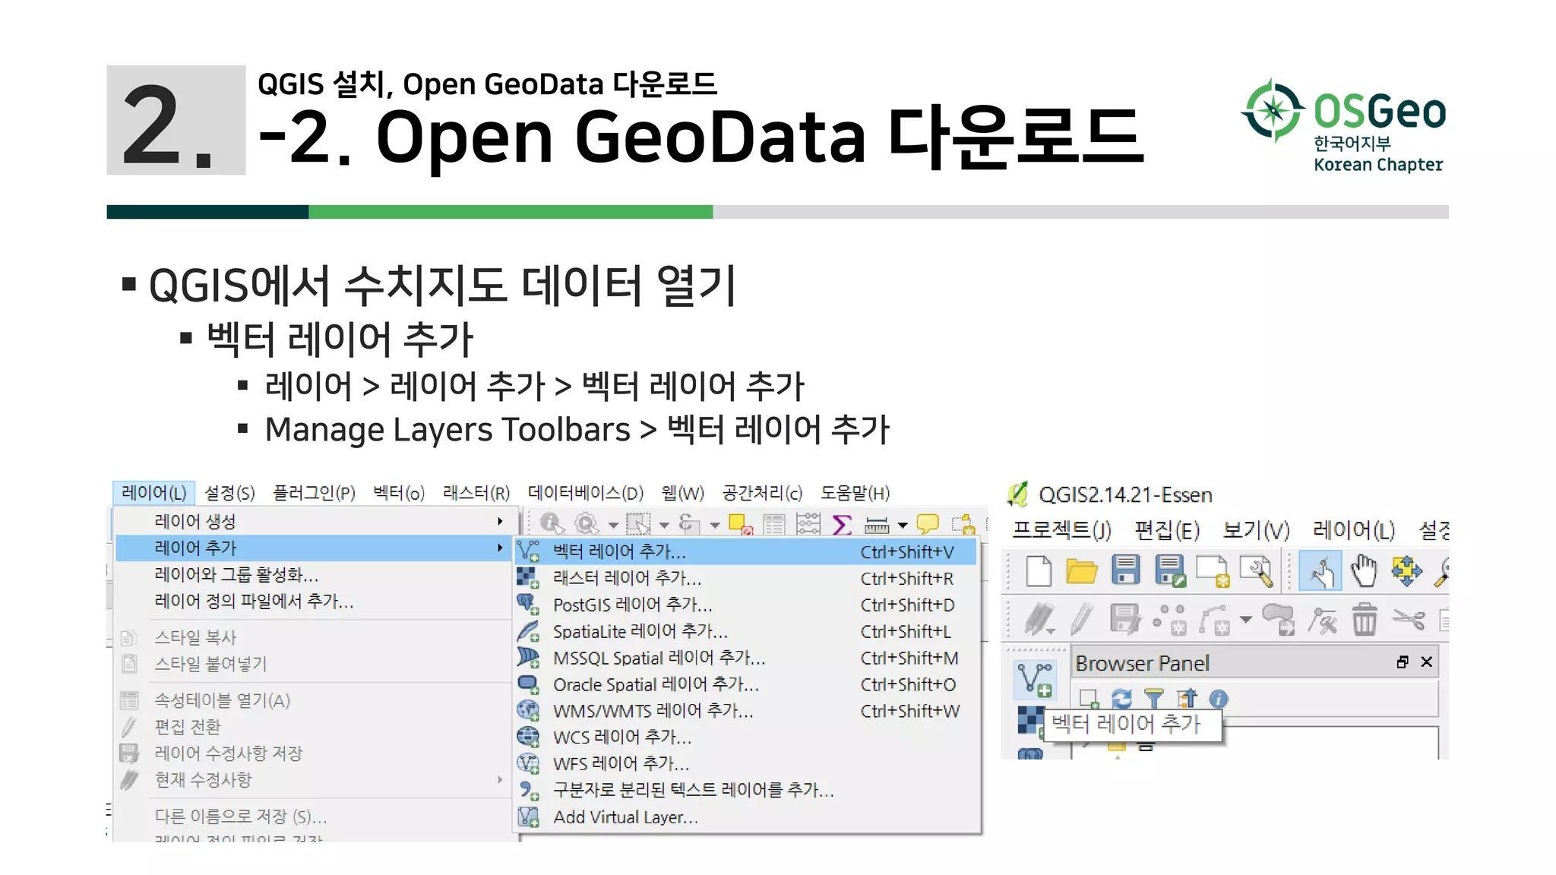The width and height of the screenshot is (1556, 875).
Task: Float the Browser Panel undock button
Action: tap(1403, 662)
